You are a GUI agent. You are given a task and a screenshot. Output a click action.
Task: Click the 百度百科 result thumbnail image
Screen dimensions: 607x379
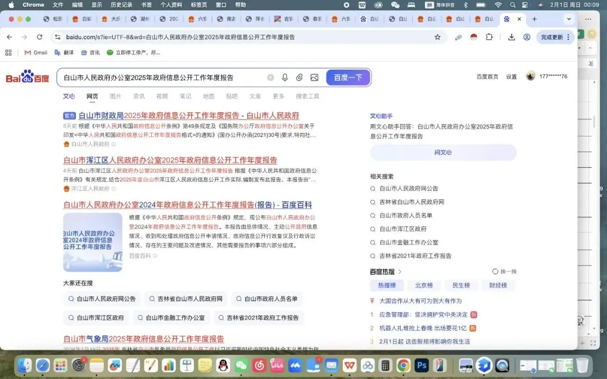point(93,242)
